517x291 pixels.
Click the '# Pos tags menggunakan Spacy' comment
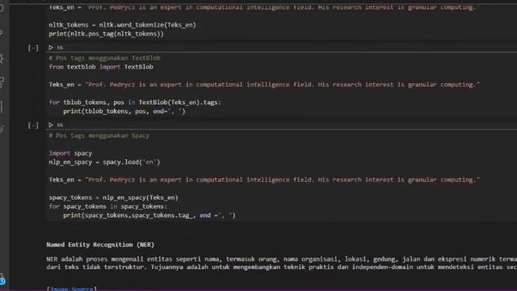(99, 136)
